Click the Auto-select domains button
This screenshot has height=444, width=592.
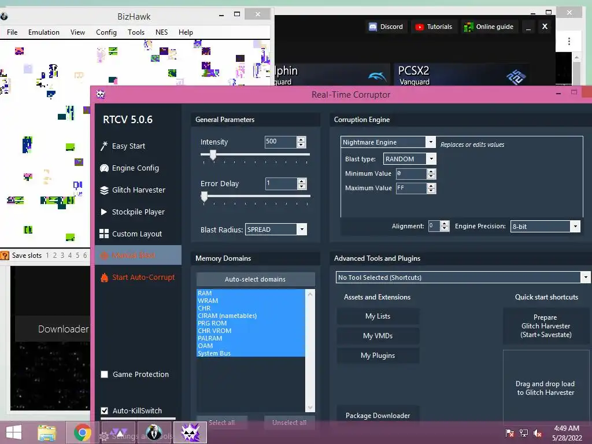pyautogui.click(x=256, y=279)
